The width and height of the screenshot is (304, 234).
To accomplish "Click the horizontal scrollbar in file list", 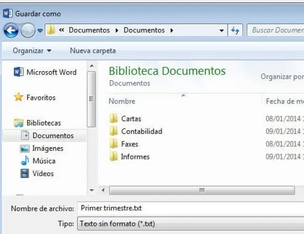I will pyautogui.click(x=202, y=190).
